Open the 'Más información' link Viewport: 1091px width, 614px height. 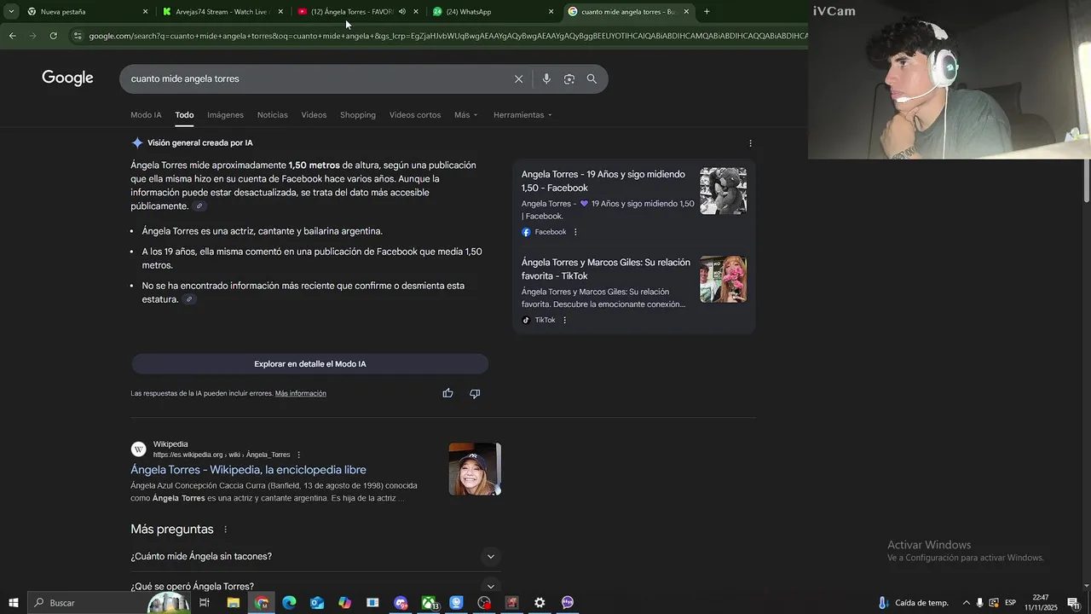[301, 394]
